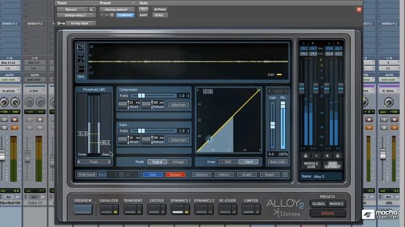Image resolution: width=405 pixels, height=227 pixels.
Task: Switch to the De-Esser module
Action: pyautogui.click(x=225, y=209)
